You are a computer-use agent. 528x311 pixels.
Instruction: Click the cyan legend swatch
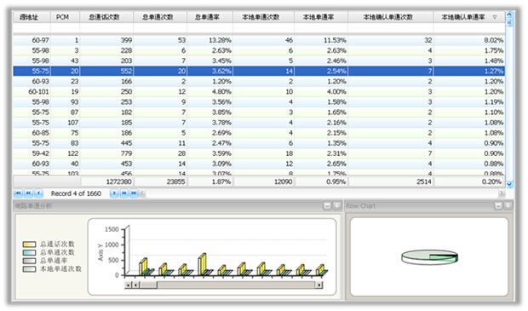(29, 252)
